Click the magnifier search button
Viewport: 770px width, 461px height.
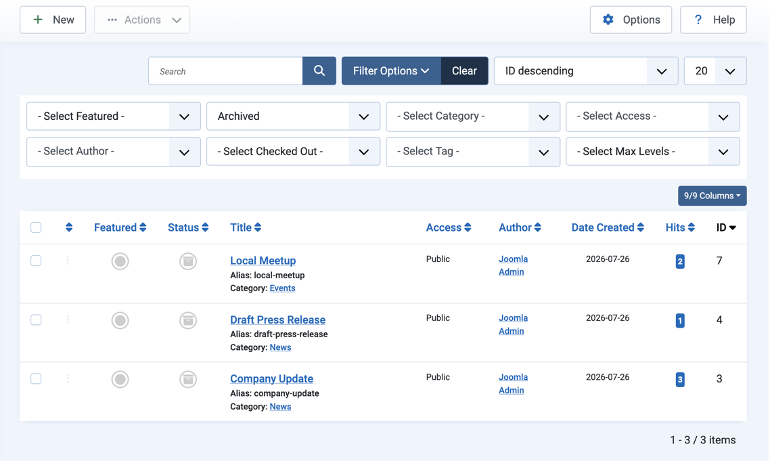point(319,71)
